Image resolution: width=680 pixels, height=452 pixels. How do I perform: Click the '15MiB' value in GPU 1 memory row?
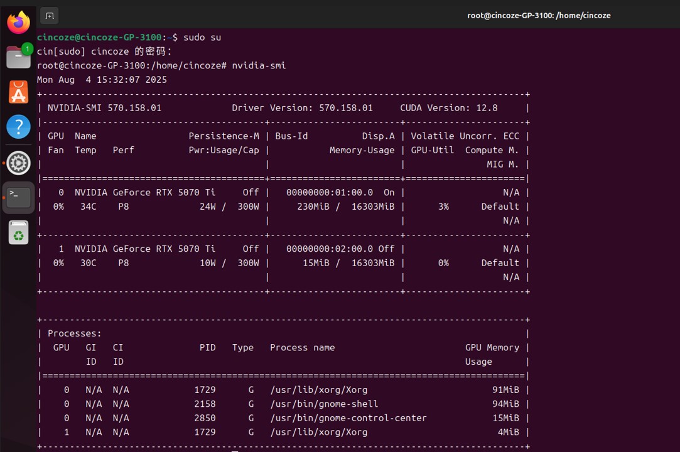pyautogui.click(x=316, y=263)
